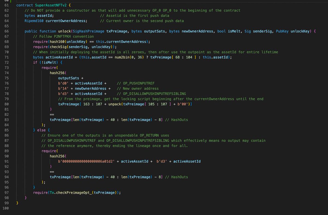Image resolution: width=328 pixels, height=215 pixels.
Task: Click the 'OP_DISALLOWPUSHINPUTREFSIBLING' comment on line 78
Action: (151, 94)
